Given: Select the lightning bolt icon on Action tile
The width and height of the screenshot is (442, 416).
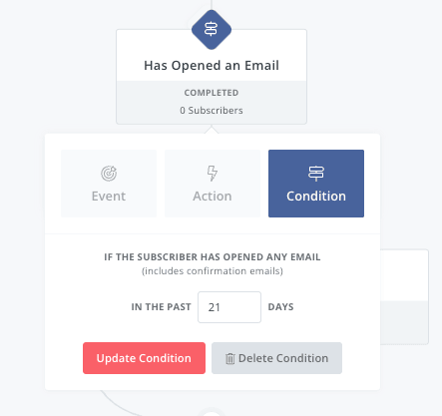Looking at the screenshot, I should (x=213, y=174).
